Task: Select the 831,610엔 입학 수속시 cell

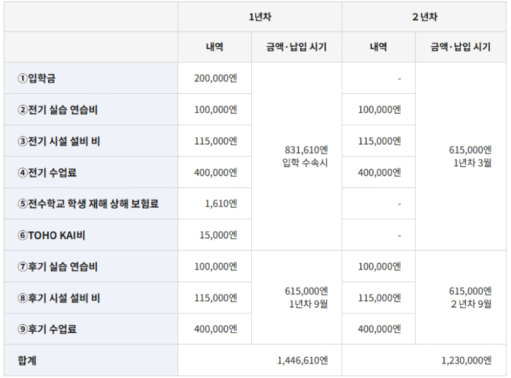Action: coord(306,156)
